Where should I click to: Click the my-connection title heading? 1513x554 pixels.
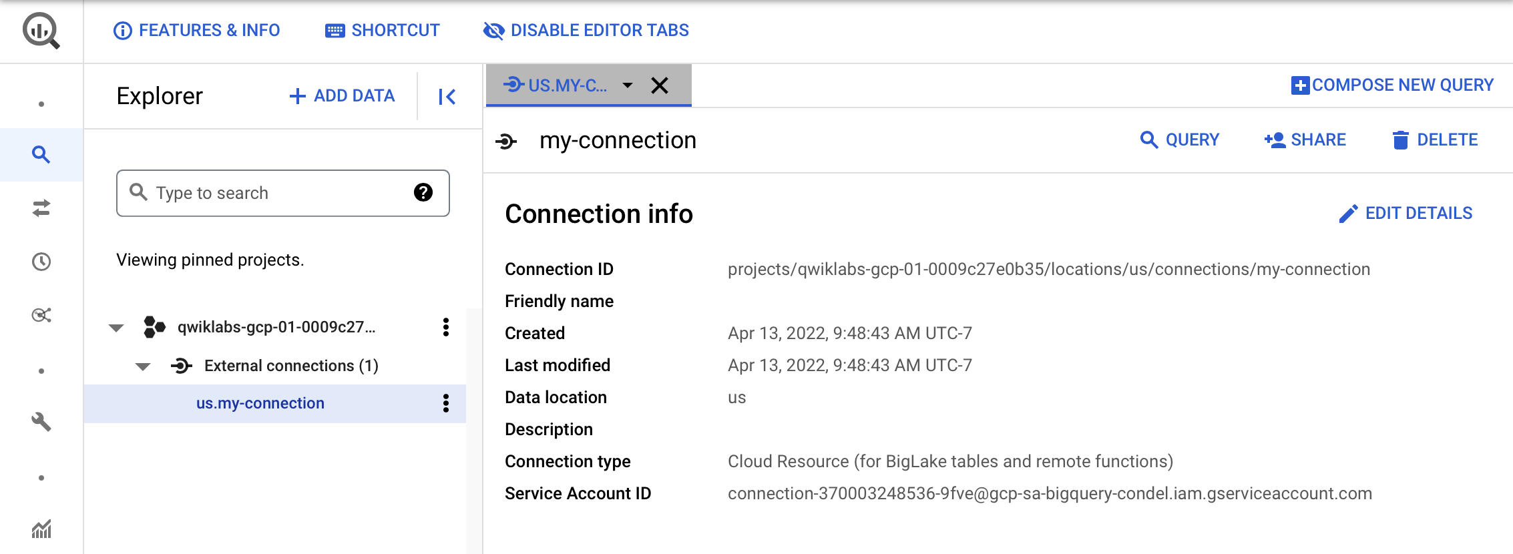point(618,141)
